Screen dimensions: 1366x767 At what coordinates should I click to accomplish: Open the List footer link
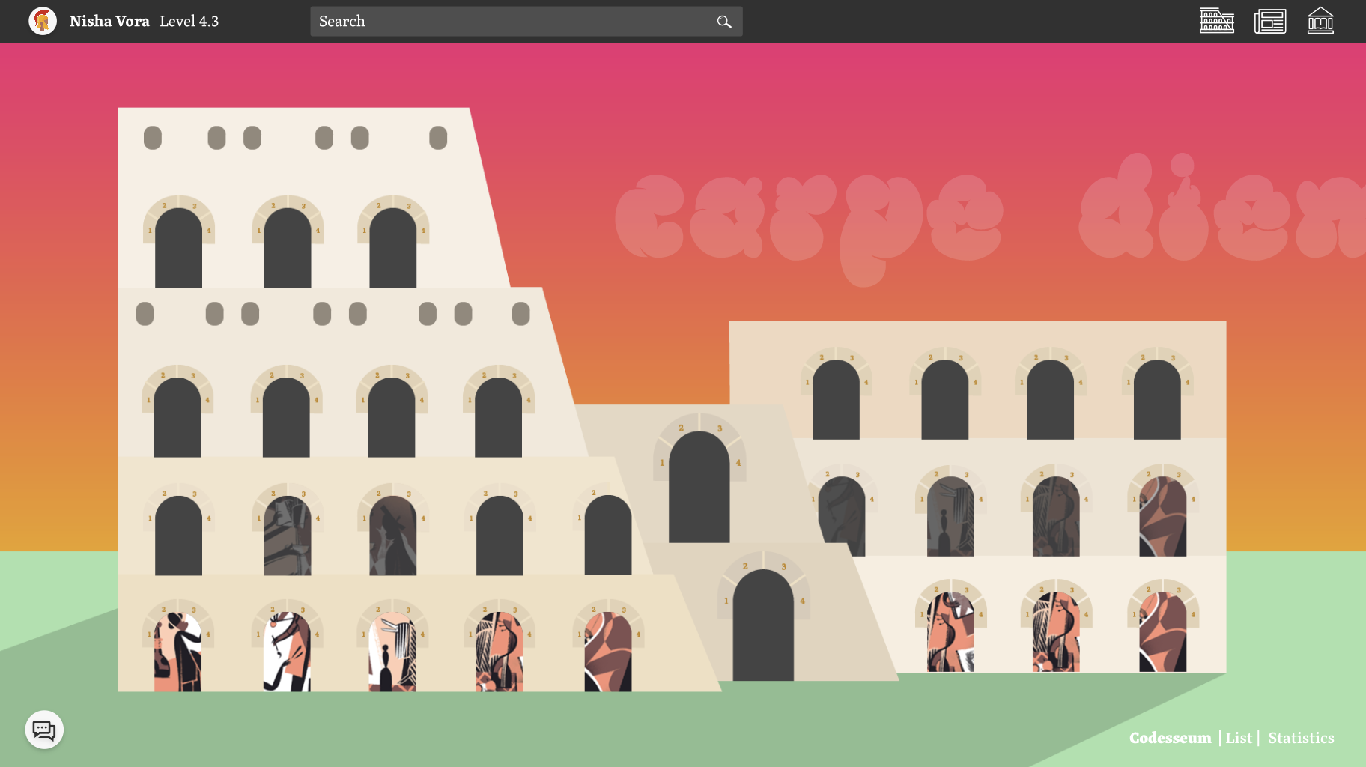(x=1239, y=738)
